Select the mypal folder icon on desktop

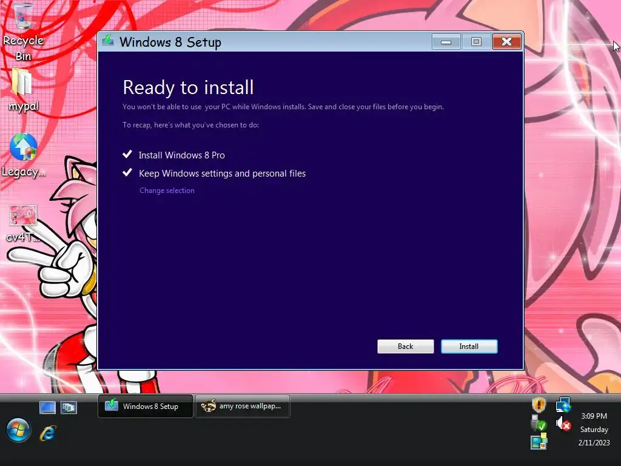point(23,90)
